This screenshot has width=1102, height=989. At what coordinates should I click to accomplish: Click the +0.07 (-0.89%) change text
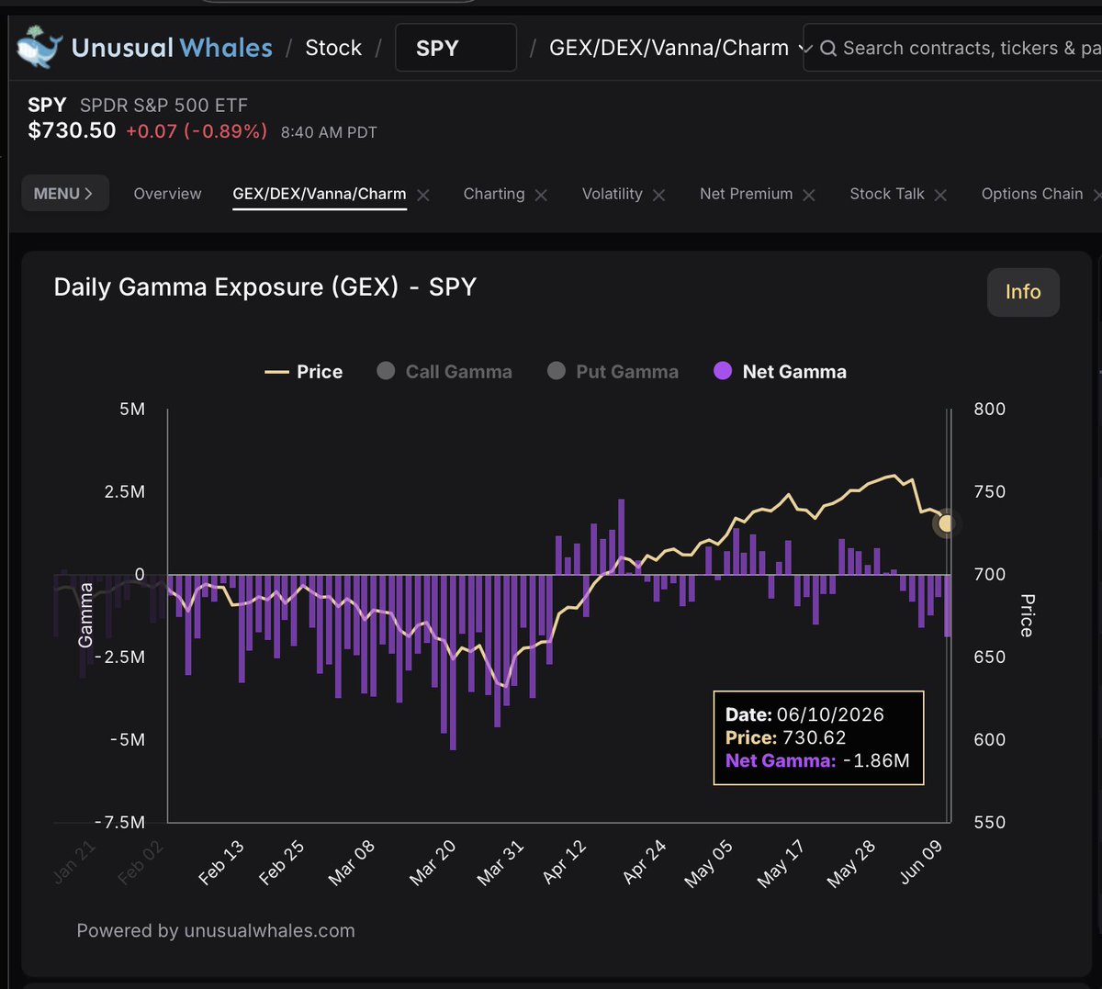(197, 131)
